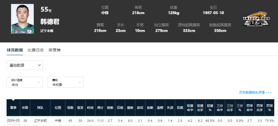Switch to the 球员数据 tab
278x126 pixels.
(15, 50)
